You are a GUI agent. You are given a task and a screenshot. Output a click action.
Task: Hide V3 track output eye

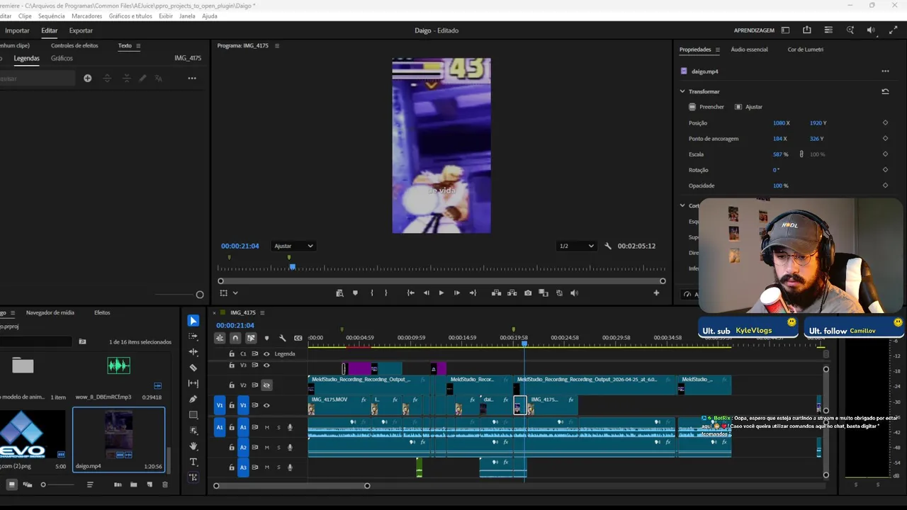[266, 365]
